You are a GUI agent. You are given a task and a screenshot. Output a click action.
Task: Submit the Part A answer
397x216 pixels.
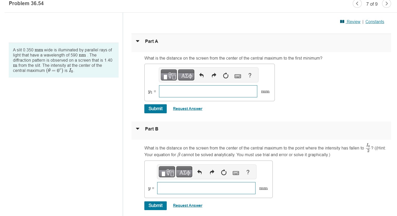[x=155, y=109]
